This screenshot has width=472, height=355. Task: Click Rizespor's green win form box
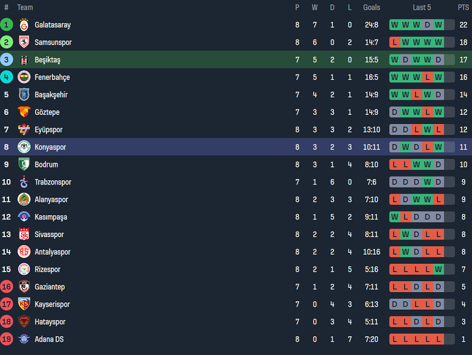tap(438, 269)
